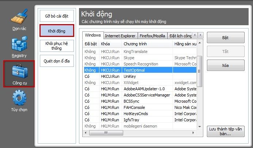Select the Công cụ toolbox icon
Image resolution: width=253 pixels, height=148 pixels.
19,71
